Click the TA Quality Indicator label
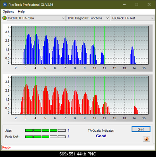 click(x=101, y=131)
